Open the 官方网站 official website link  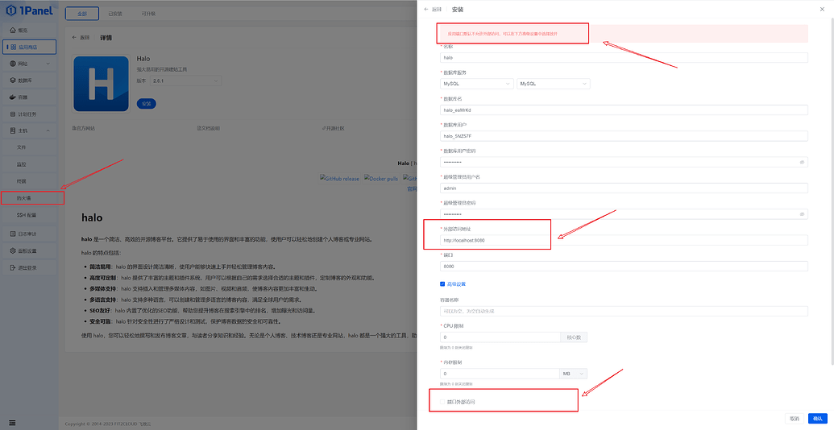[84, 129]
